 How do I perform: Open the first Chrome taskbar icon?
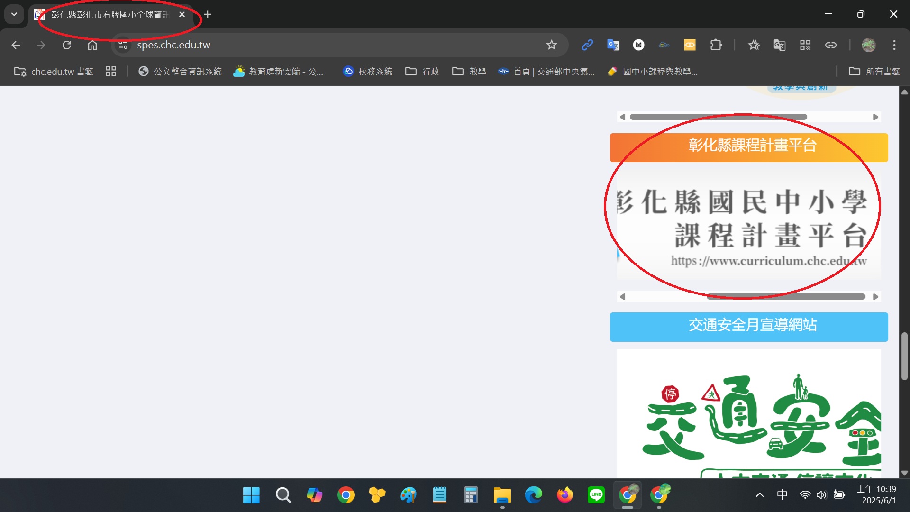coord(346,495)
